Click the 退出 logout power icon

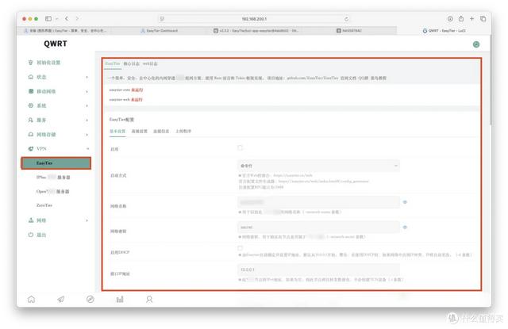31,235
